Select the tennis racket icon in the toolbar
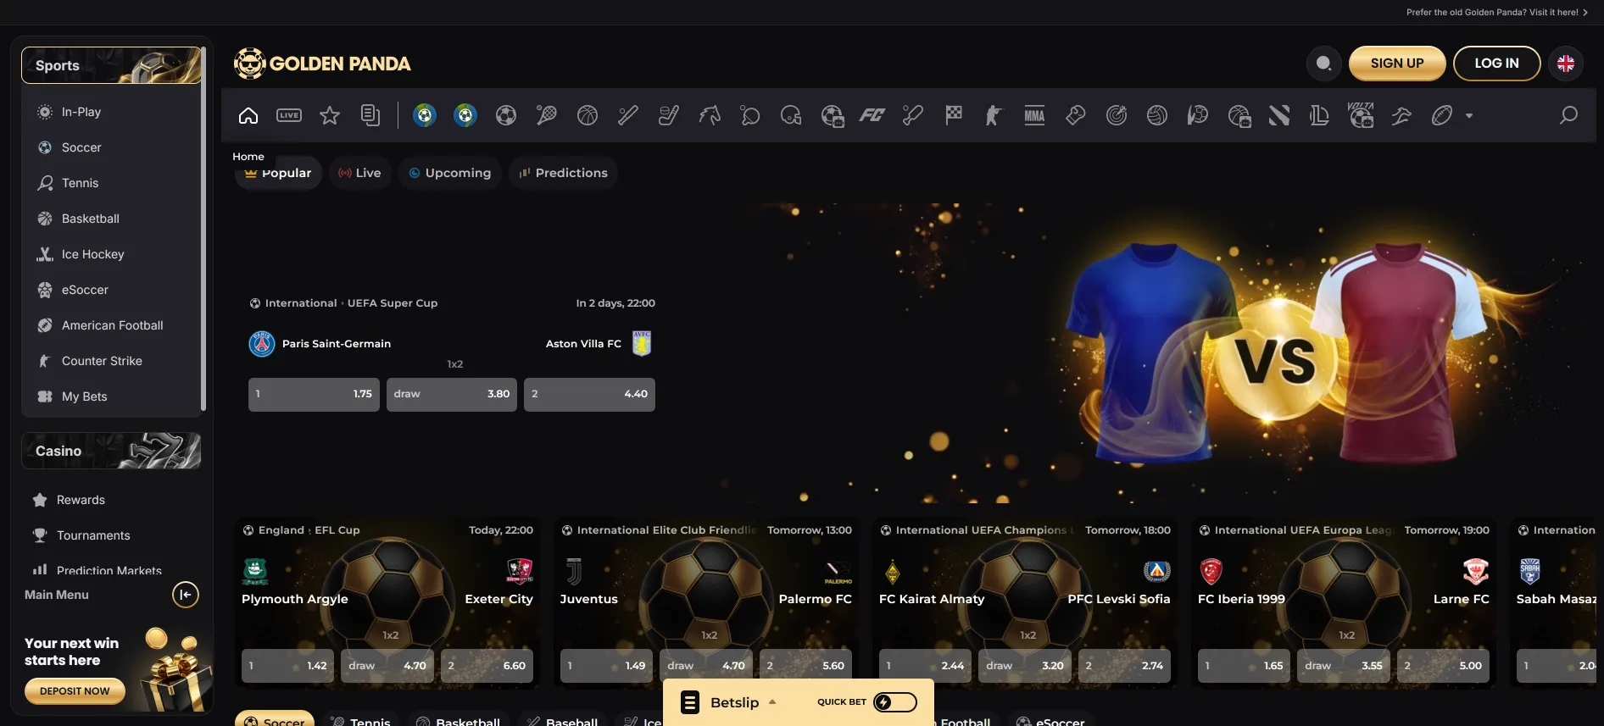This screenshot has height=726, width=1604. pyautogui.click(x=547, y=115)
